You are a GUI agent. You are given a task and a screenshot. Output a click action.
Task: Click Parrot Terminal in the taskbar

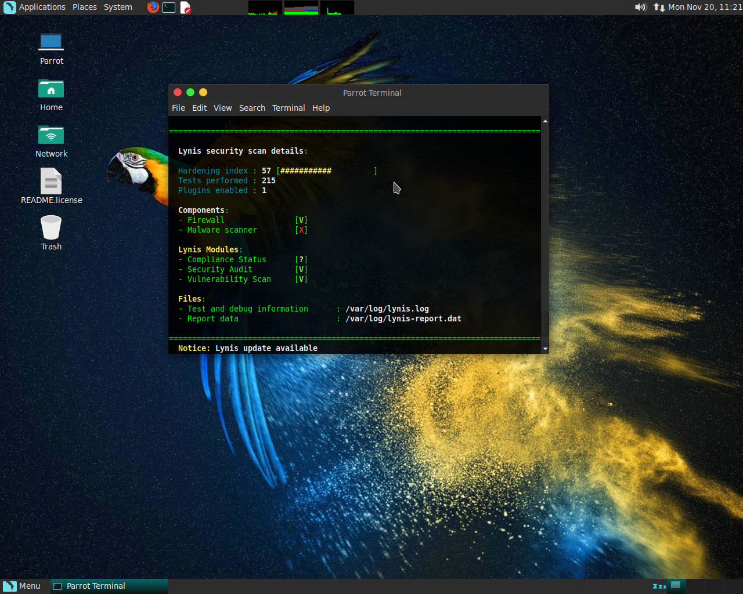coord(109,586)
